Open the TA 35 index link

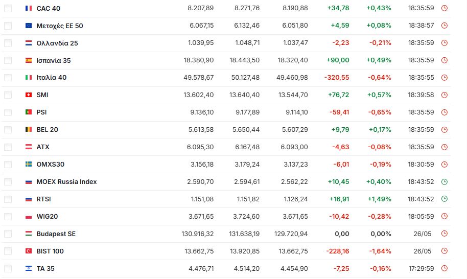[x=45, y=269]
